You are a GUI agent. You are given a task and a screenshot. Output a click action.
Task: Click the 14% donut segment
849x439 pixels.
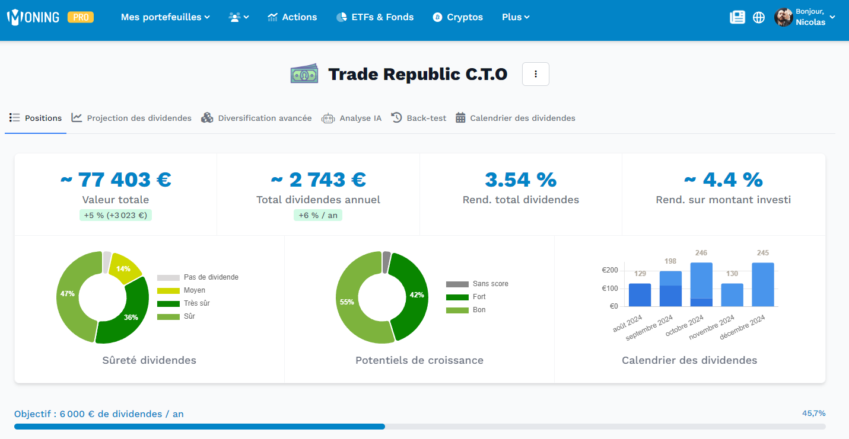point(125,268)
